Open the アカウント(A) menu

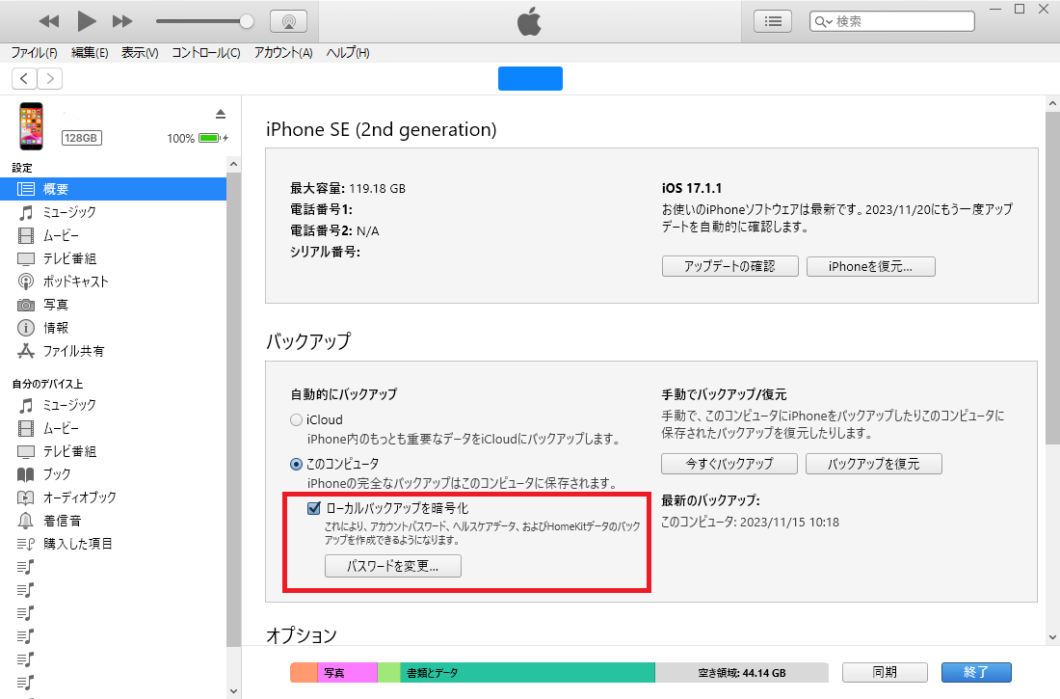coord(282,53)
